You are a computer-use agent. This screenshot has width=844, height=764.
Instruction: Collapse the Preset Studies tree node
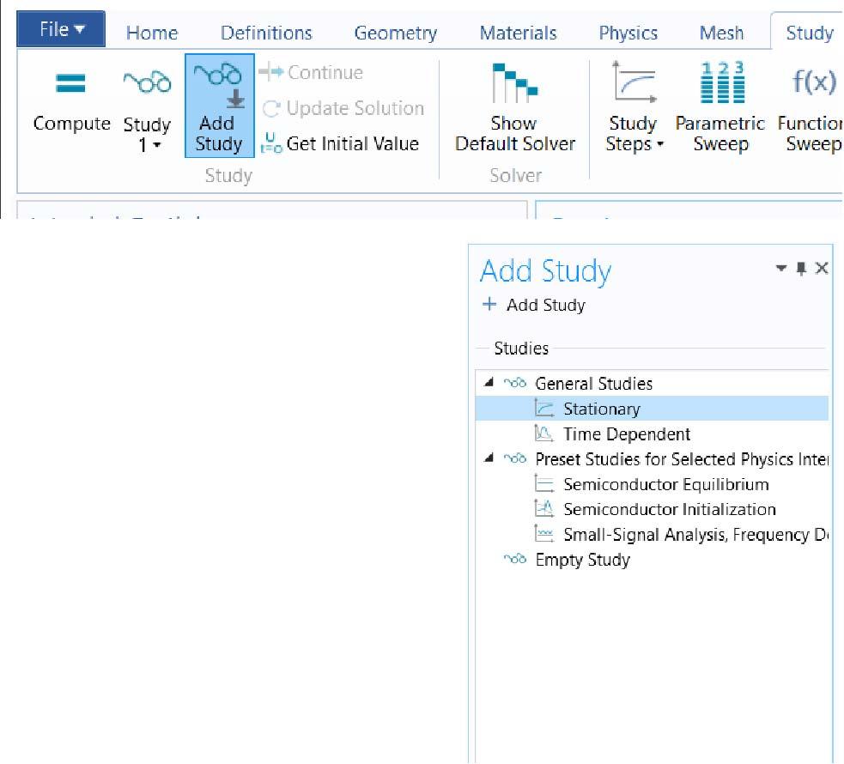pos(489,458)
